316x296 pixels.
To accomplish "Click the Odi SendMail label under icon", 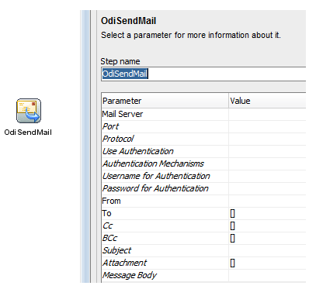I will (x=28, y=133).
